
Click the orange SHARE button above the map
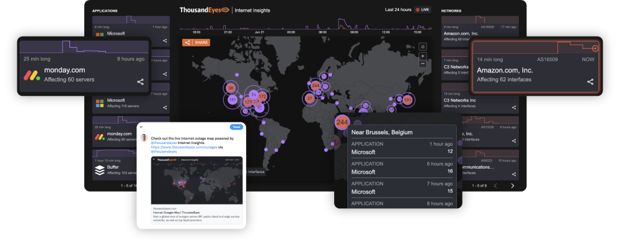click(196, 43)
